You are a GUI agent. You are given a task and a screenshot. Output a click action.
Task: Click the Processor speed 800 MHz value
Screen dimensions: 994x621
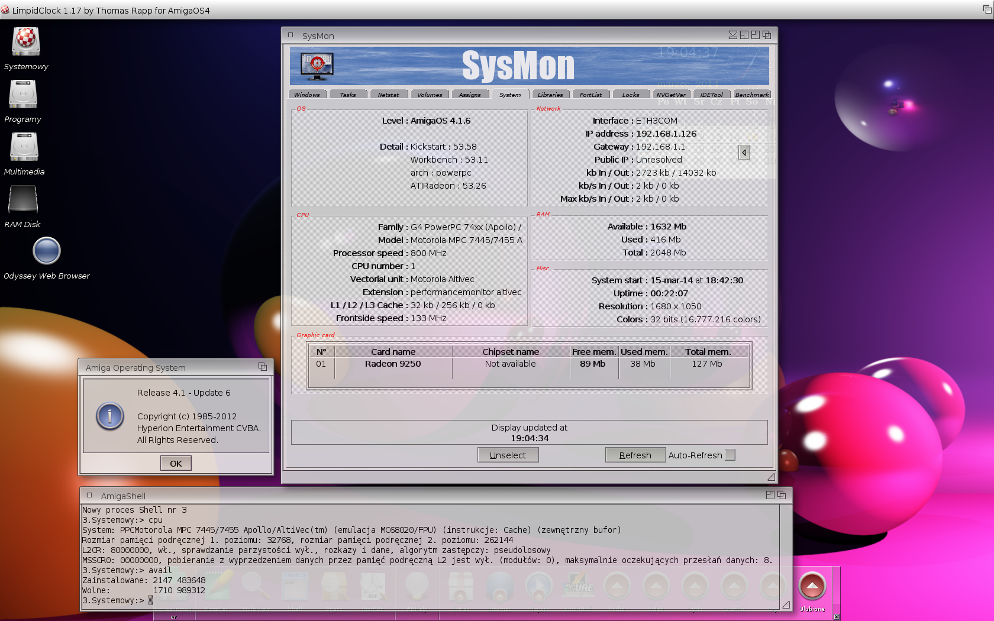[x=428, y=253]
